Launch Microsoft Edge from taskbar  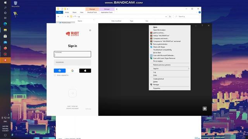pos(5,24)
